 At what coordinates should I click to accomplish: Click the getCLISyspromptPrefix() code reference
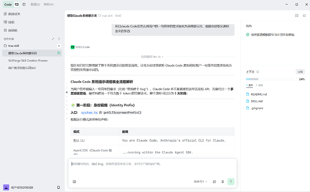(122, 113)
